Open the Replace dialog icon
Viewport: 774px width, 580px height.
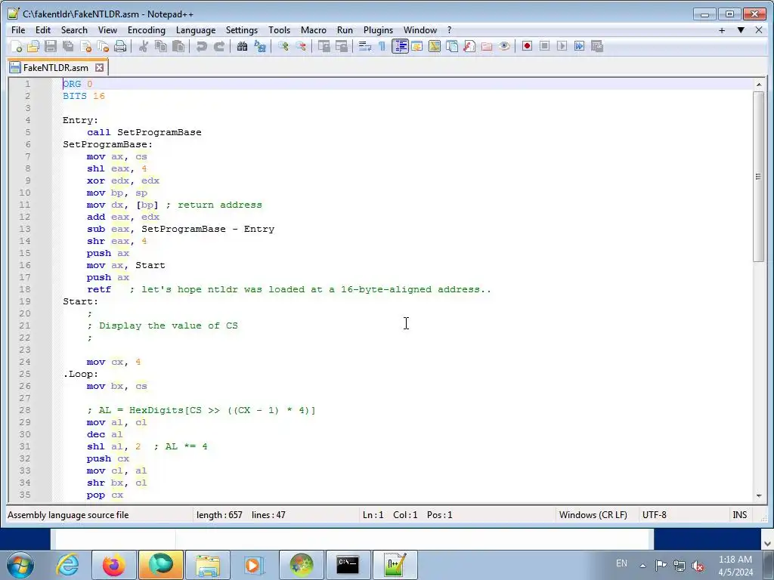260,46
